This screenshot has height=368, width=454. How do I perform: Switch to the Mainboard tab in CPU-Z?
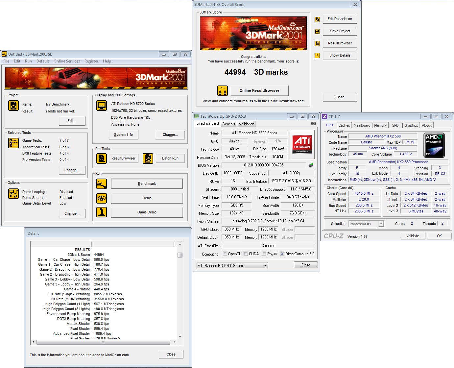[x=362, y=125]
